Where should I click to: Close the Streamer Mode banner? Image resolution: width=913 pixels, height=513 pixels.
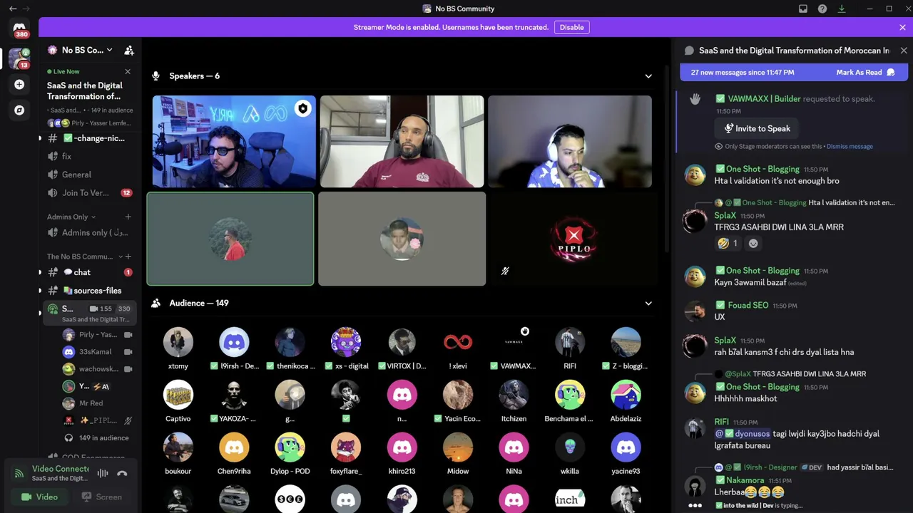click(x=902, y=27)
